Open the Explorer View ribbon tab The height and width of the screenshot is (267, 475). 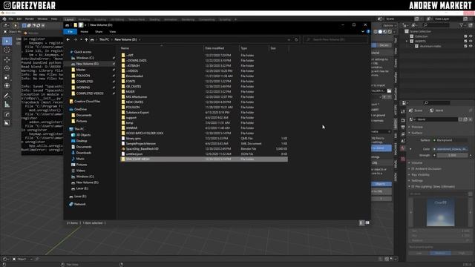112,31
